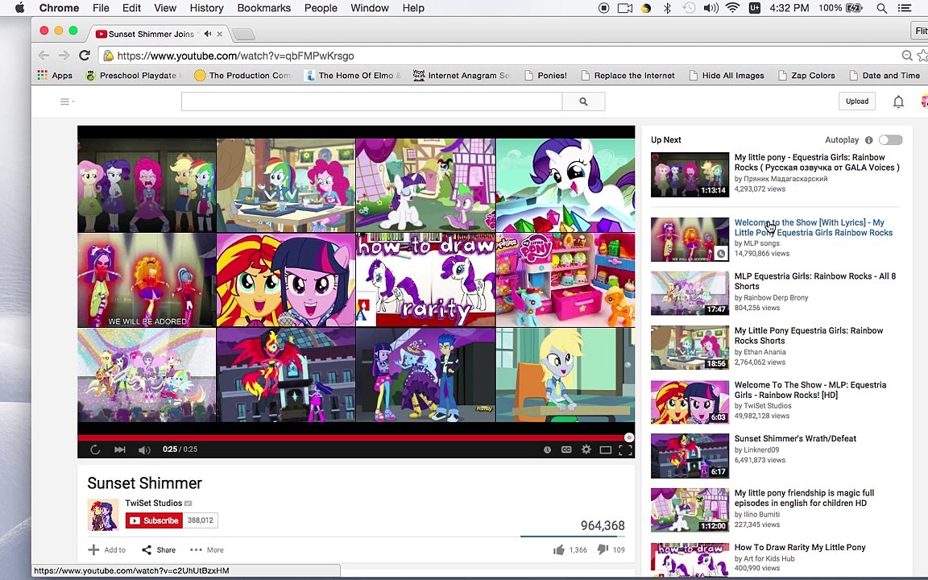This screenshot has height=580, width=928.
Task: Click TwiSet Studios channel avatar
Action: coord(103,514)
